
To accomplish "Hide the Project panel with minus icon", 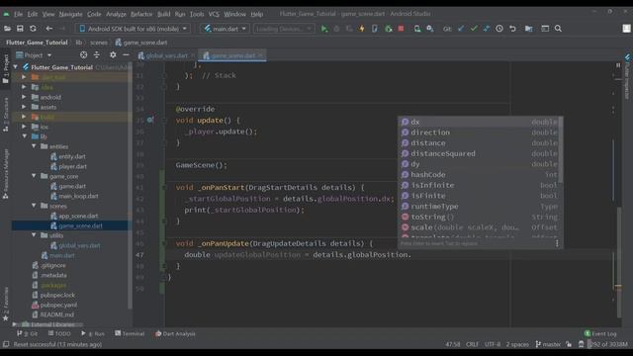I will [126, 55].
